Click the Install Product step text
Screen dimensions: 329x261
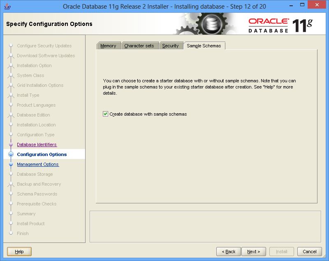30,224
